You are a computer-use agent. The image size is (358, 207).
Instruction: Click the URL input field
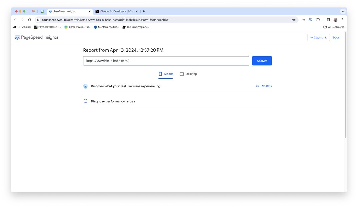click(166, 61)
